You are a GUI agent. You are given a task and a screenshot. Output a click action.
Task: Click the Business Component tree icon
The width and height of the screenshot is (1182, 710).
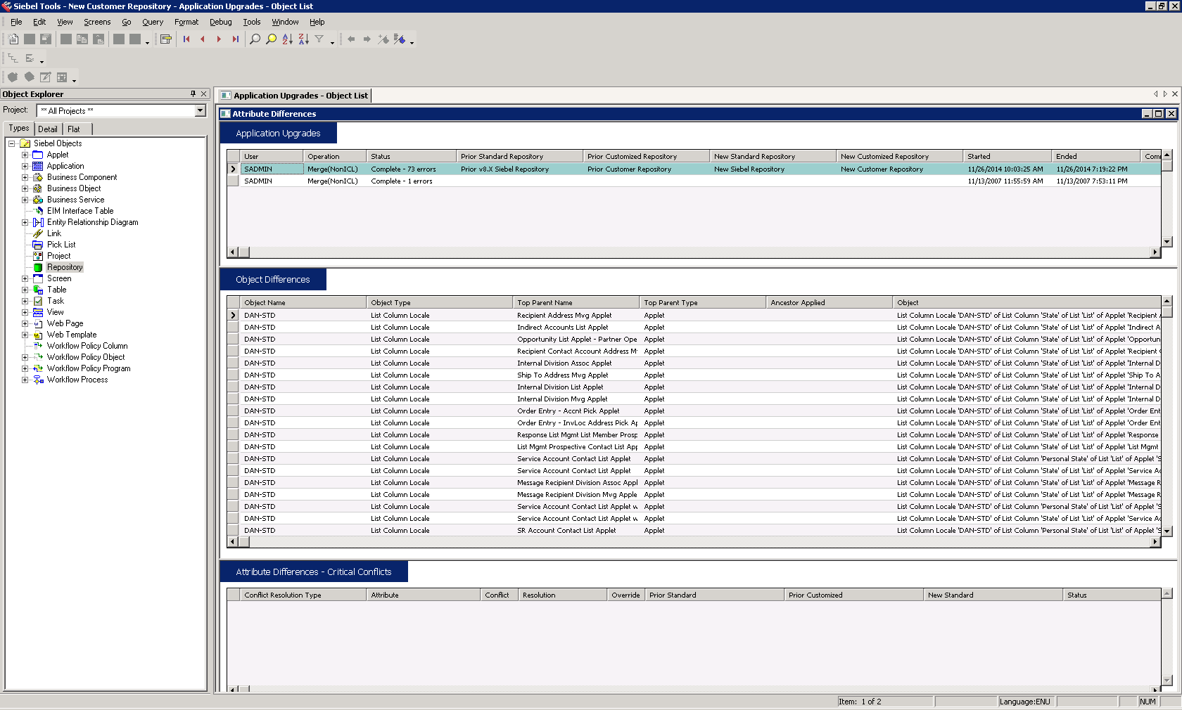(x=38, y=177)
